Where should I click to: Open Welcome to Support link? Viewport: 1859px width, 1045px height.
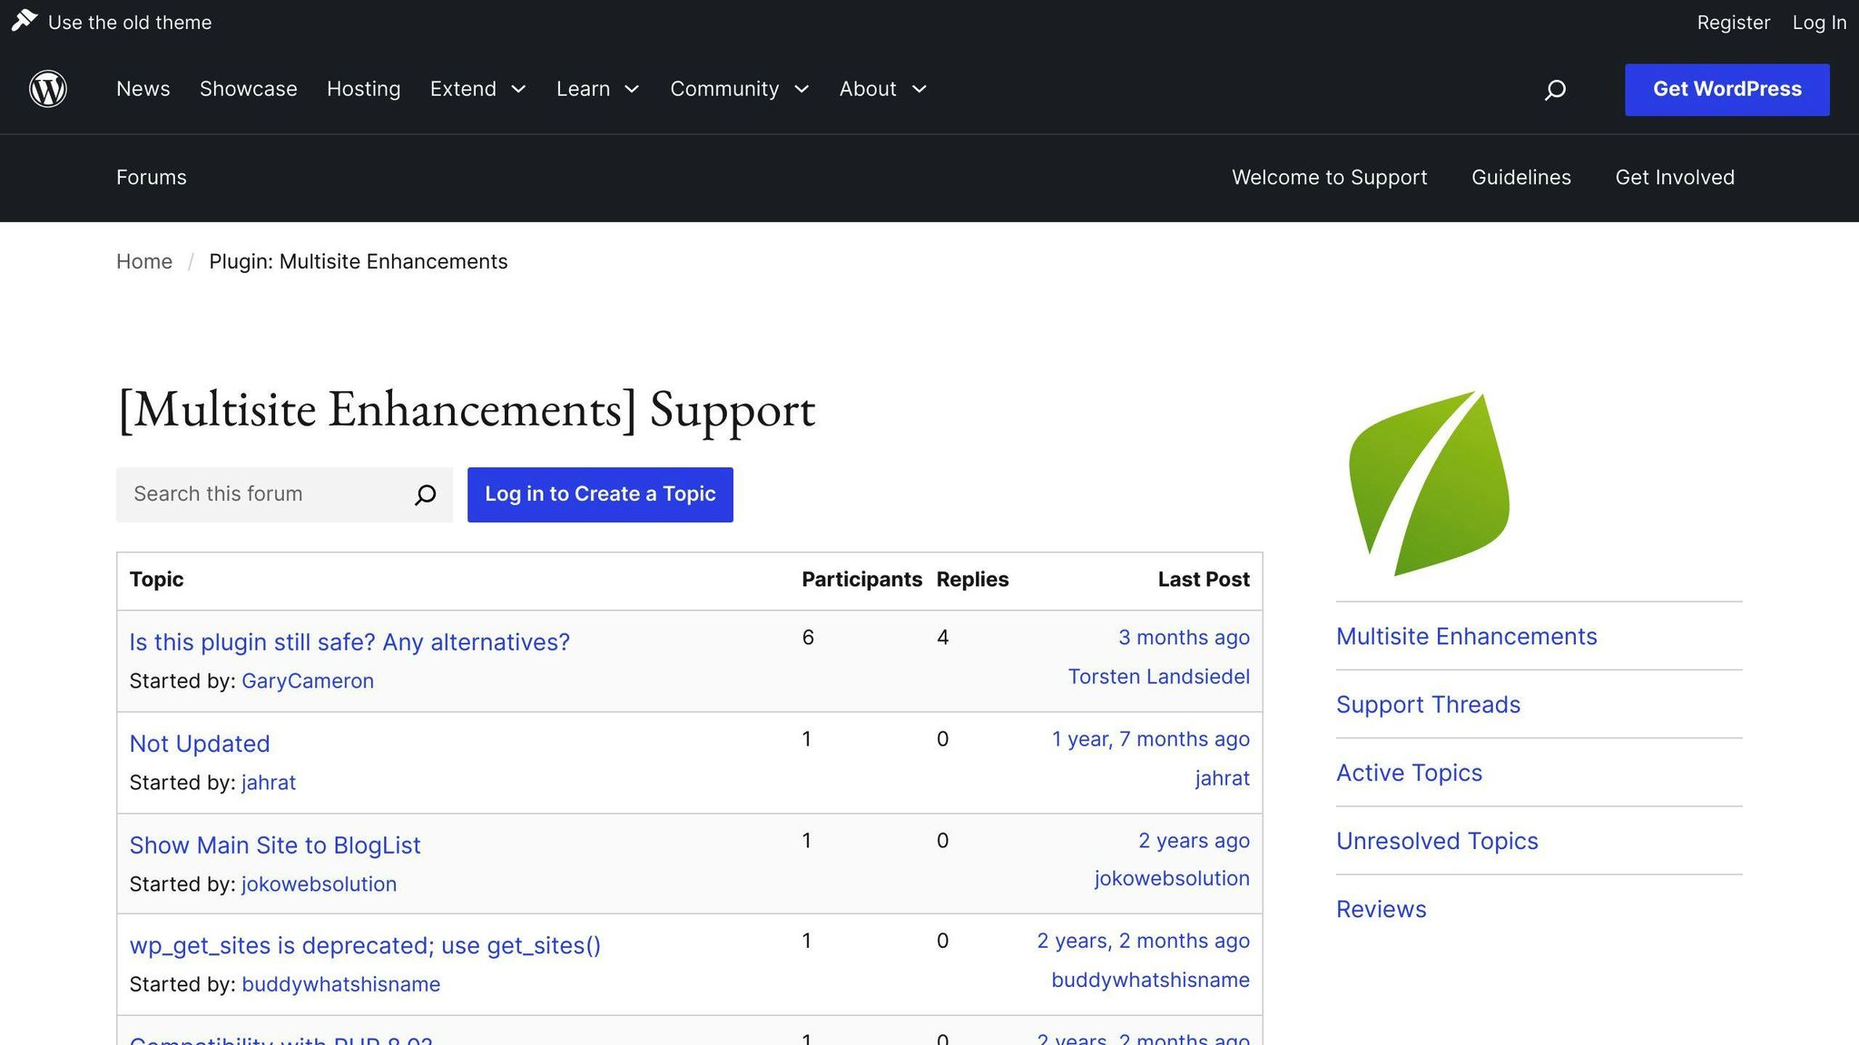point(1330,177)
